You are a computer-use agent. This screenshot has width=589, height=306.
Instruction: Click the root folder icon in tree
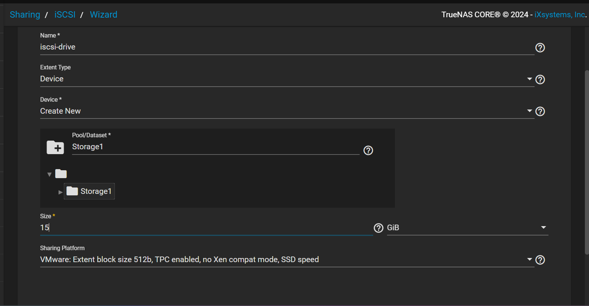[61, 174]
